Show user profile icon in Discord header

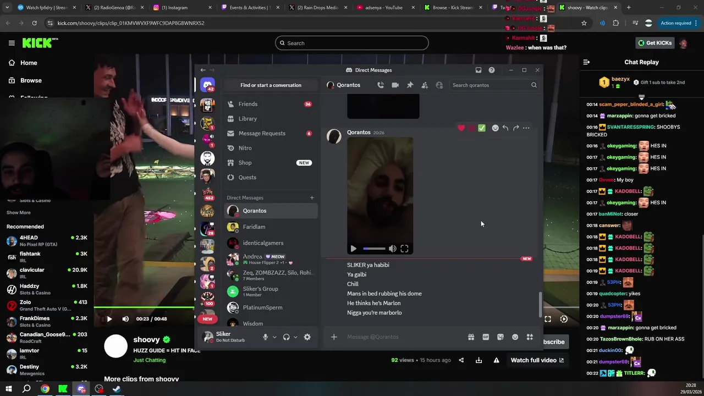(439, 85)
